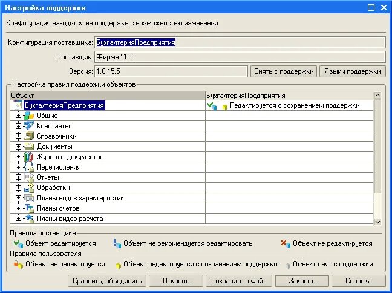
Task: Click the 'Открыть' button
Action: pyautogui.click(x=176, y=281)
